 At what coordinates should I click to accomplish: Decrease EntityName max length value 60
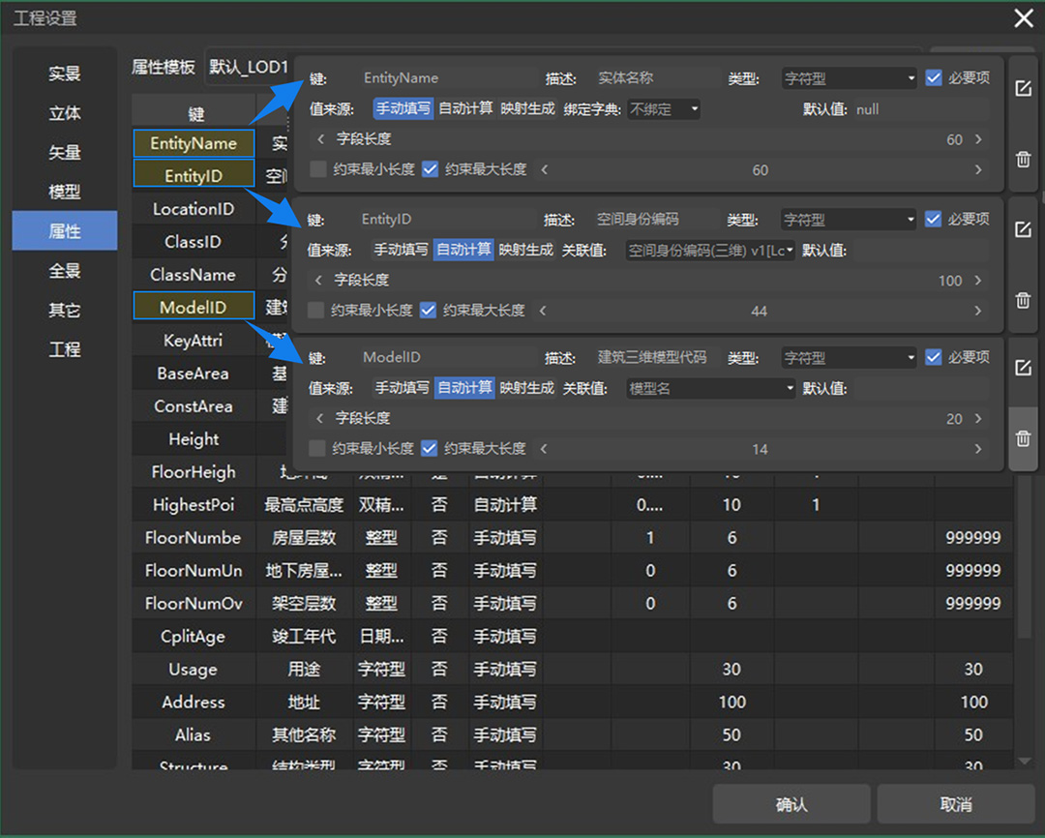point(545,169)
